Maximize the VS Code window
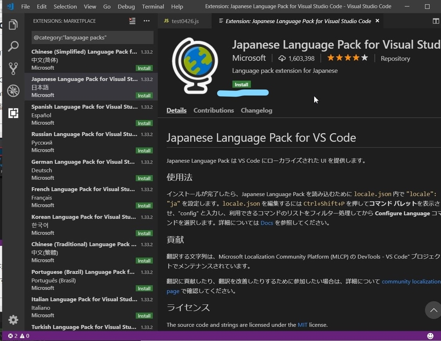The height and width of the screenshot is (341, 441). (x=427, y=6)
